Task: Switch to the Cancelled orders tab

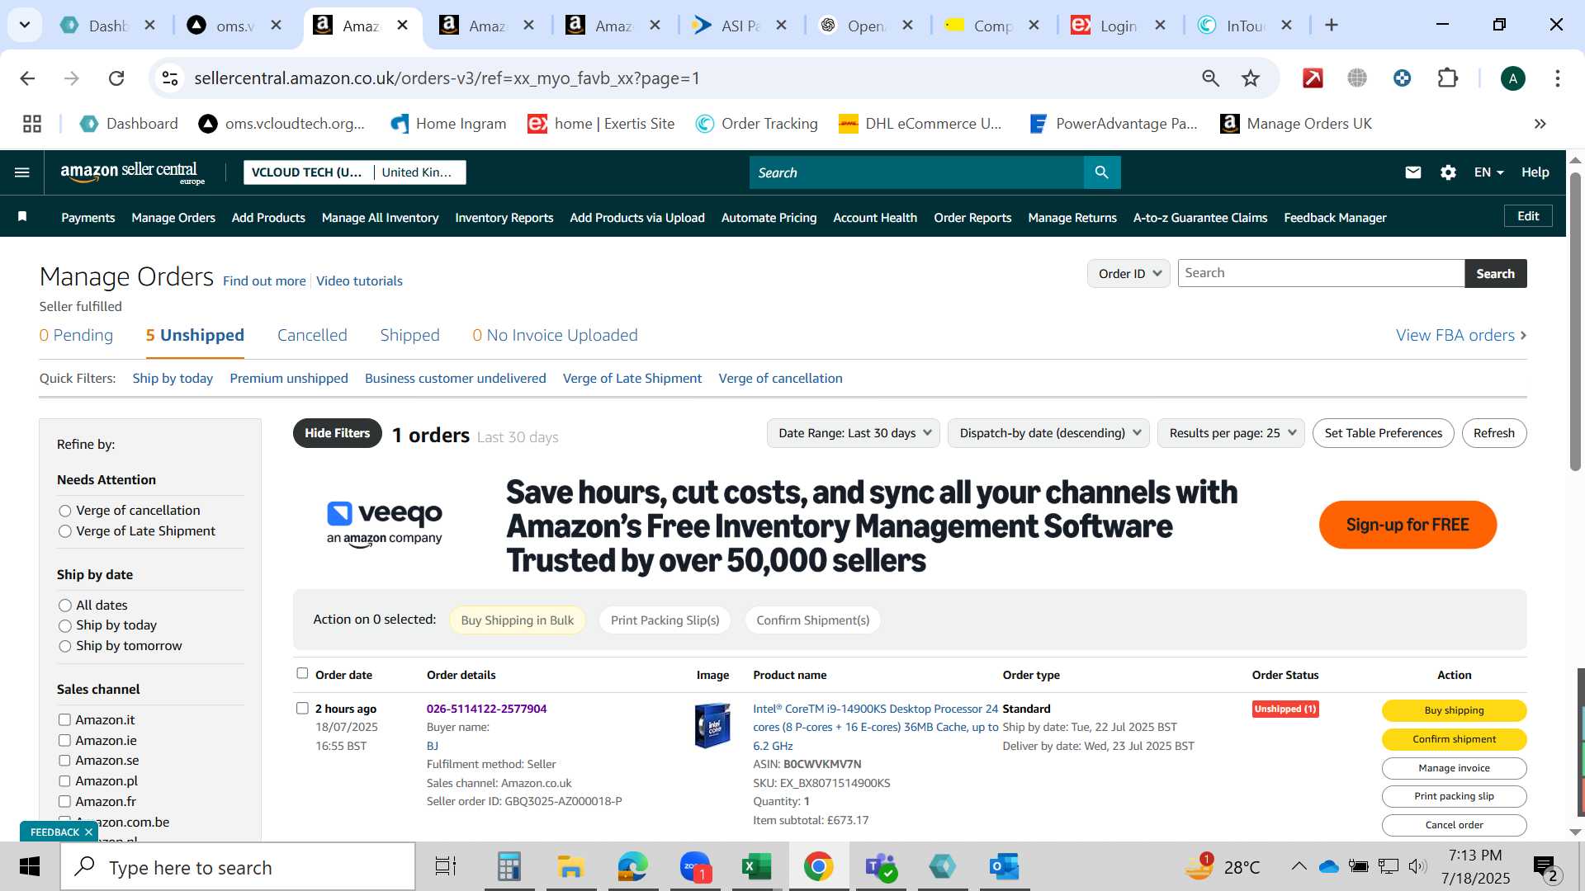Action: (x=312, y=336)
